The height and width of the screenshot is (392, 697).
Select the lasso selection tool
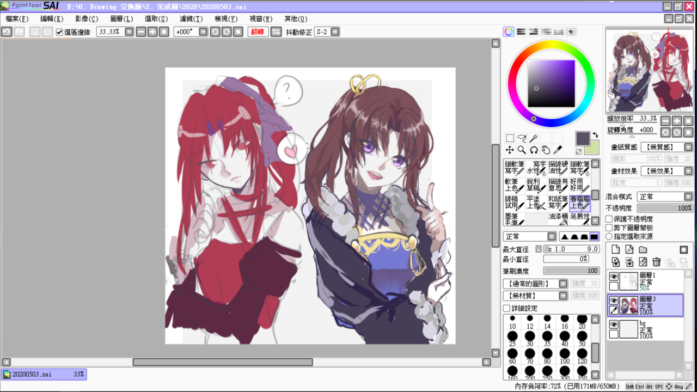pos(522,138)
